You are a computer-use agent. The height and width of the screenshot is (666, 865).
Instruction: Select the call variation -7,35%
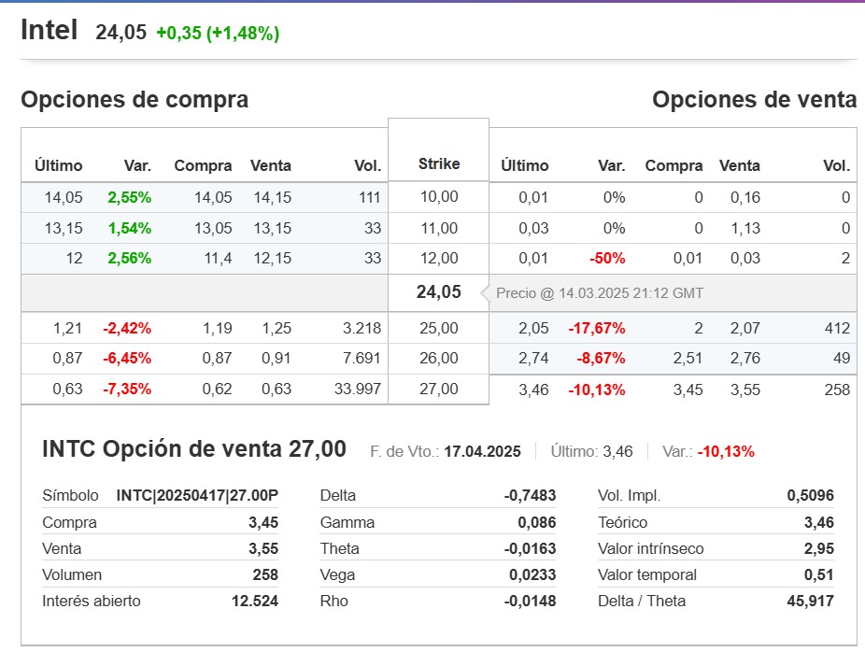click(x=127, y=390)
